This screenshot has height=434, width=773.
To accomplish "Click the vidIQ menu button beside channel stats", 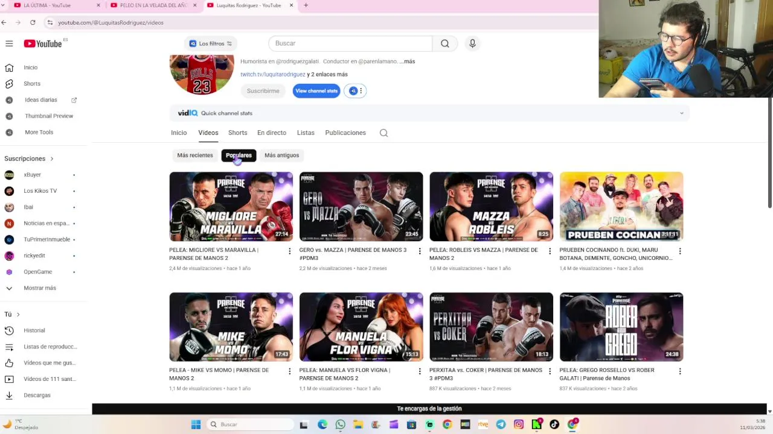I will [x=355, y=91].
